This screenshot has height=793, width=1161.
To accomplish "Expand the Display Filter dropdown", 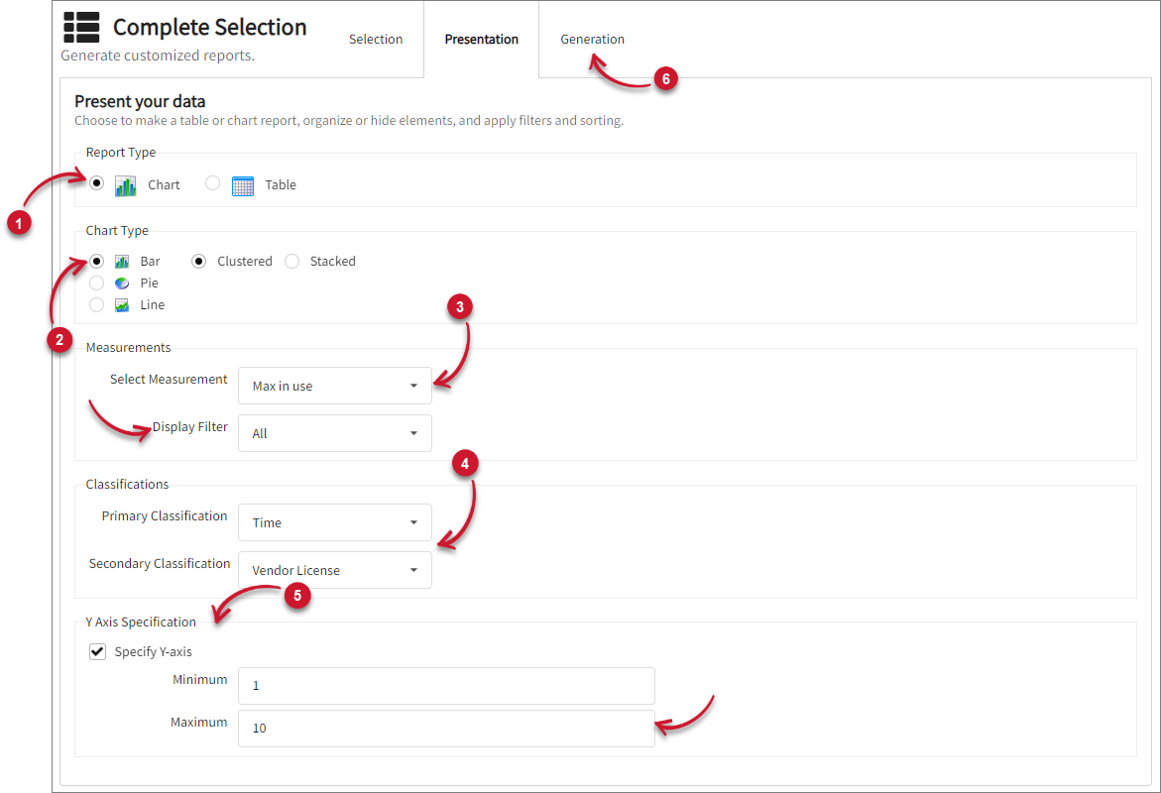I will coord(335,433).
